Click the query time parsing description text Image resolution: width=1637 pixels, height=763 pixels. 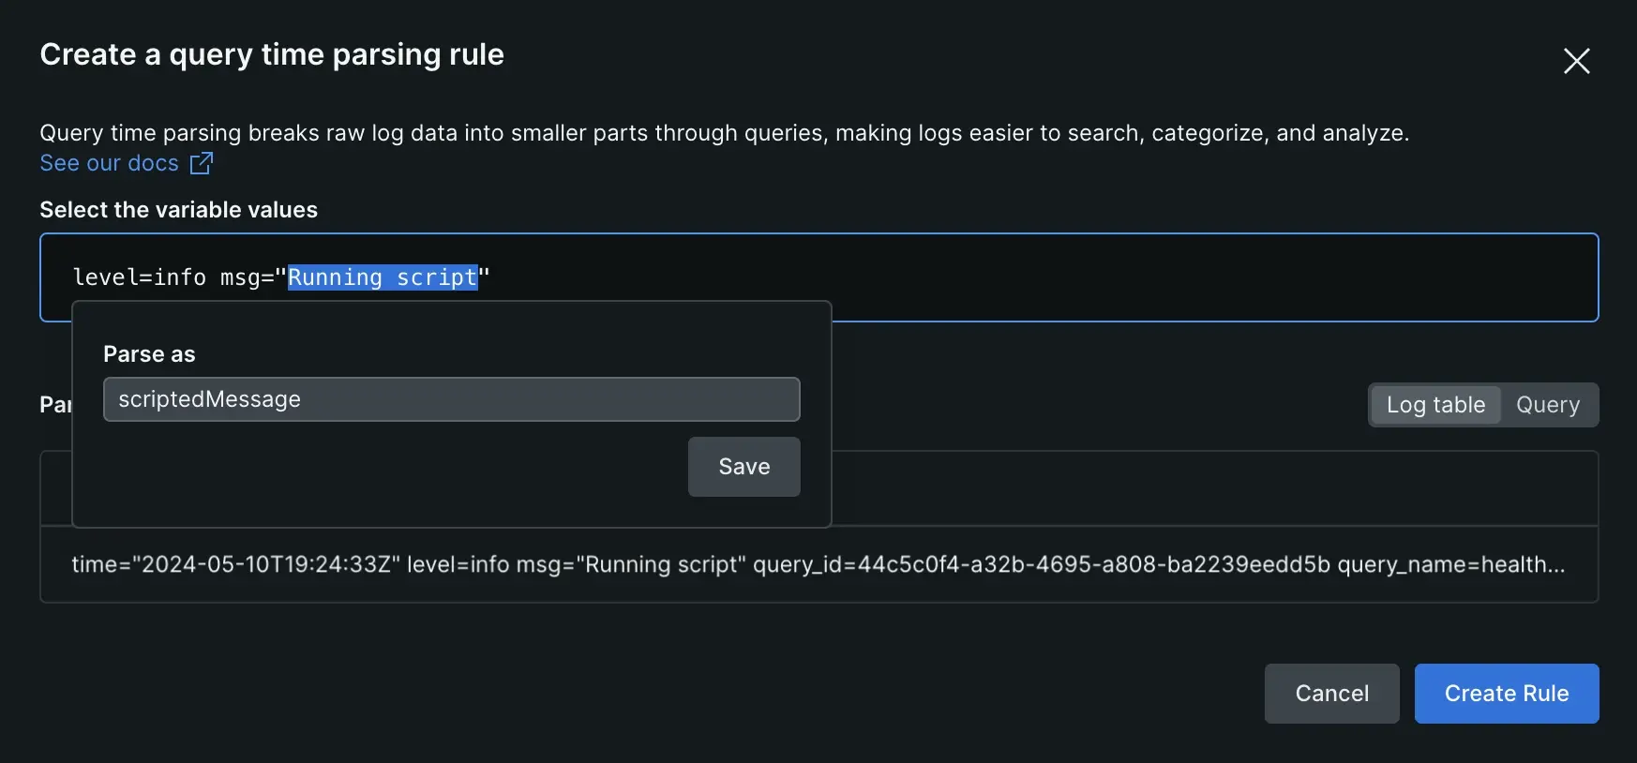click(724, 133)
